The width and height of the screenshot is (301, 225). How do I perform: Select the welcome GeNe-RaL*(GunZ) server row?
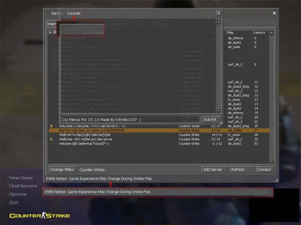[159, 143]
